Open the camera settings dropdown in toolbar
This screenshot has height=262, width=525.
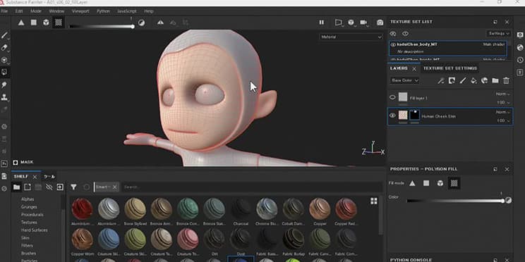(x=363, y=23)
